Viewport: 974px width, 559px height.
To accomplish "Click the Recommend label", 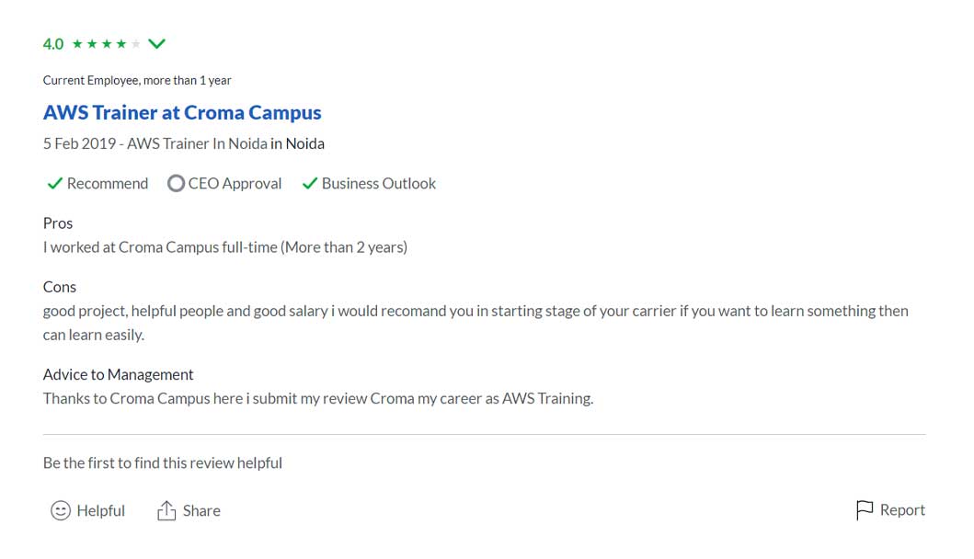I will point(107,184).
